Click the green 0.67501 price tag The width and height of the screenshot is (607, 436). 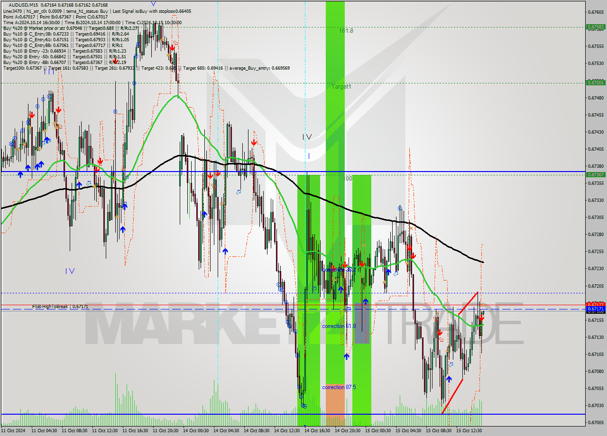click(x=596, y=82)
